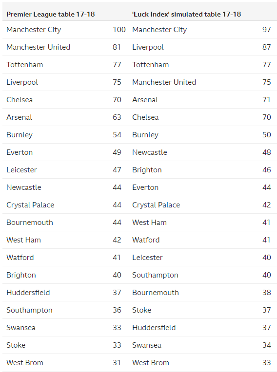Select Southampton in the Luck Index table
The height and width of the screenshot is (372, 277).
tap(155, 275)
